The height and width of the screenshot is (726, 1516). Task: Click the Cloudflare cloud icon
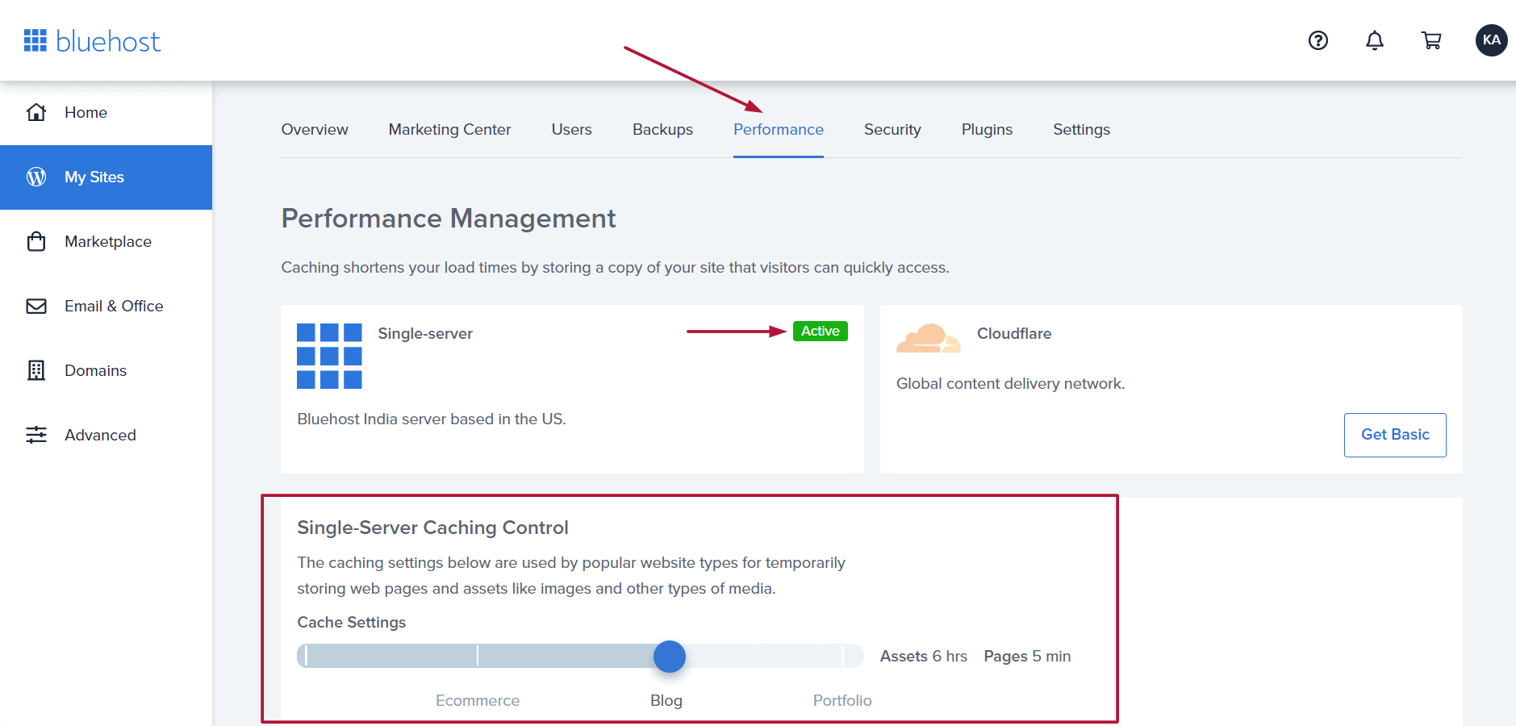click(929, 338)
